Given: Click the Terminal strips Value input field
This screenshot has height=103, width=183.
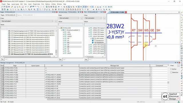Looking at the screenshot, I should click(71, 24).
